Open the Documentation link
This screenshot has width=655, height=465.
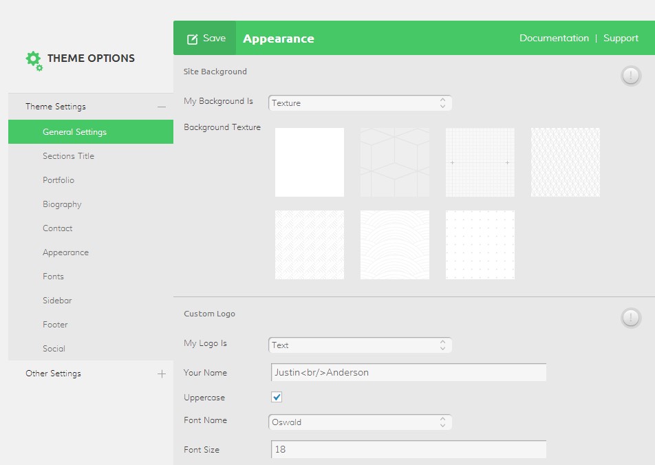click(x=554, y=39)
